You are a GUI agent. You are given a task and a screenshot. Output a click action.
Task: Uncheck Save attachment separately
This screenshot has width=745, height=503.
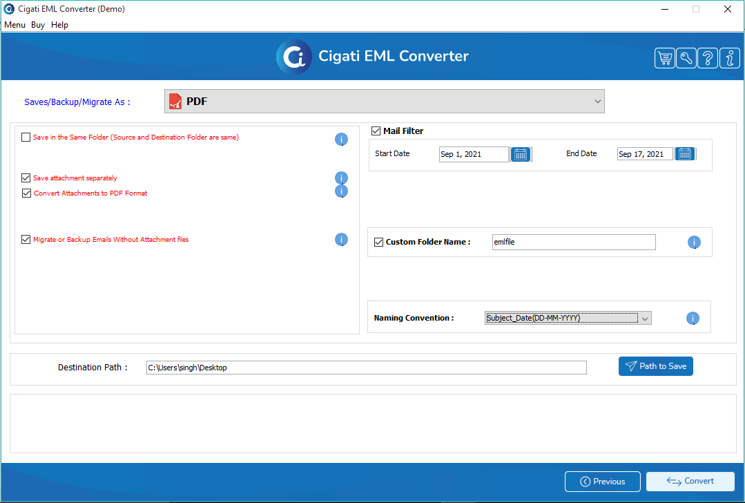[x=26, y=178]
